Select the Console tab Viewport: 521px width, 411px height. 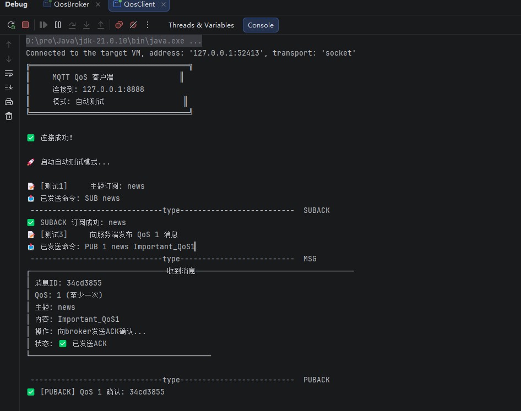[x=260, y=25]
